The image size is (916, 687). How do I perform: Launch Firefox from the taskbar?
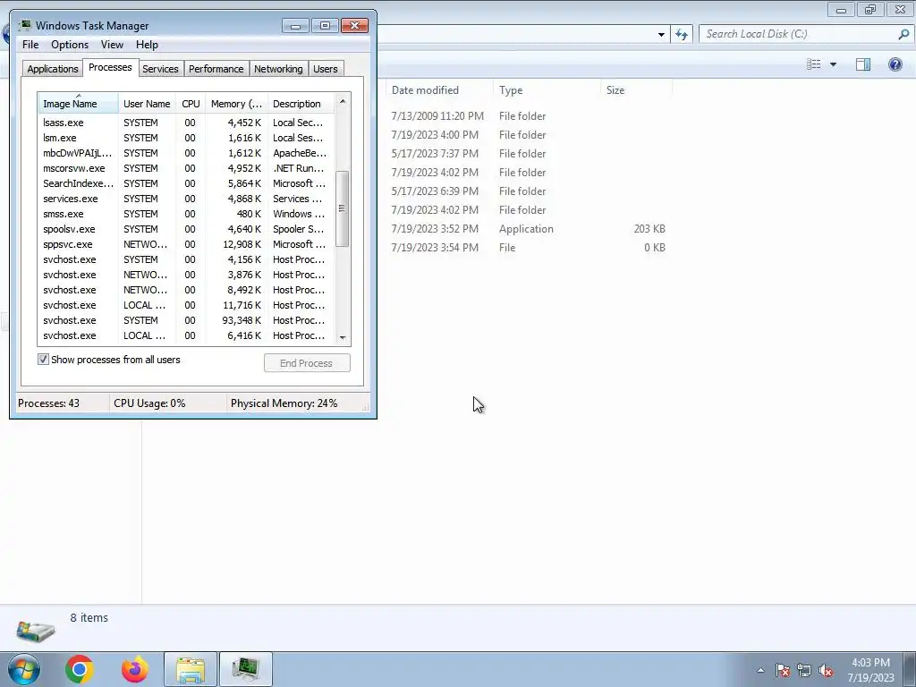[134, 669]
